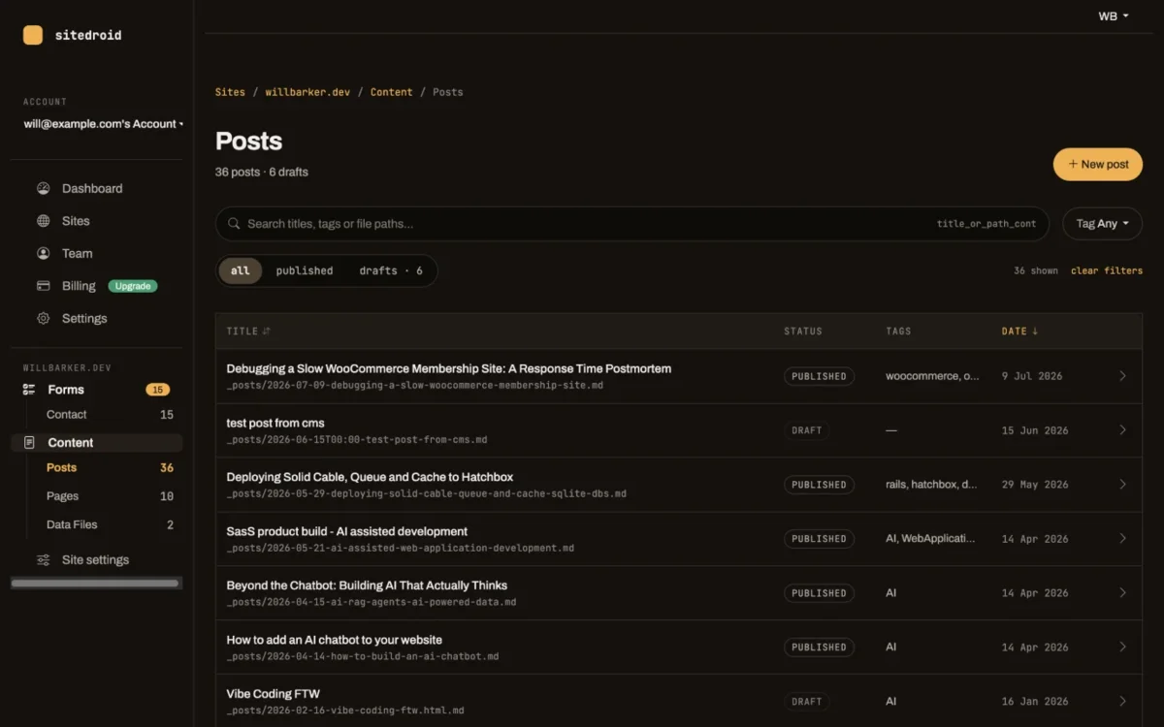Viewport: 1164px width, 727px height.
Task: Click the descending arrow next to DATE
Action: click(1035, 332)
